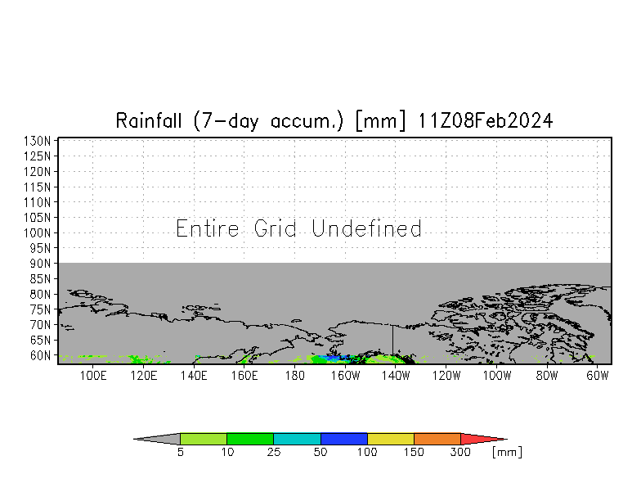Click the '80N' latitude axis label
This screenshot has width=641, height=501.
[x=40, y=295]
